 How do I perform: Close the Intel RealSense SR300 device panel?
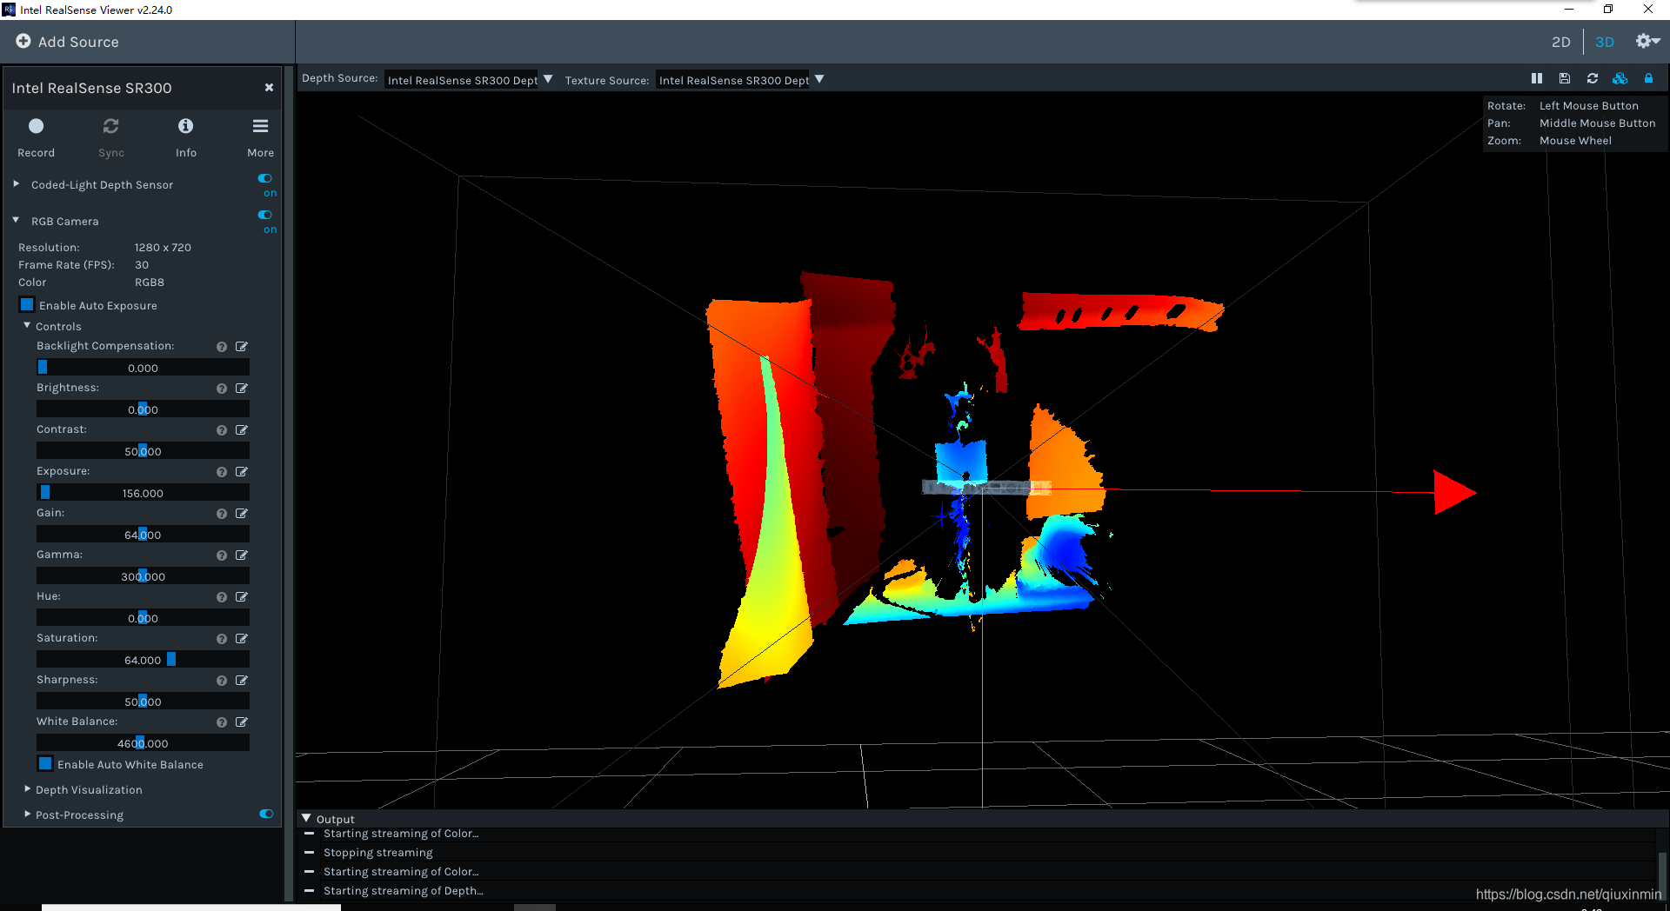(x=269, y=87)
